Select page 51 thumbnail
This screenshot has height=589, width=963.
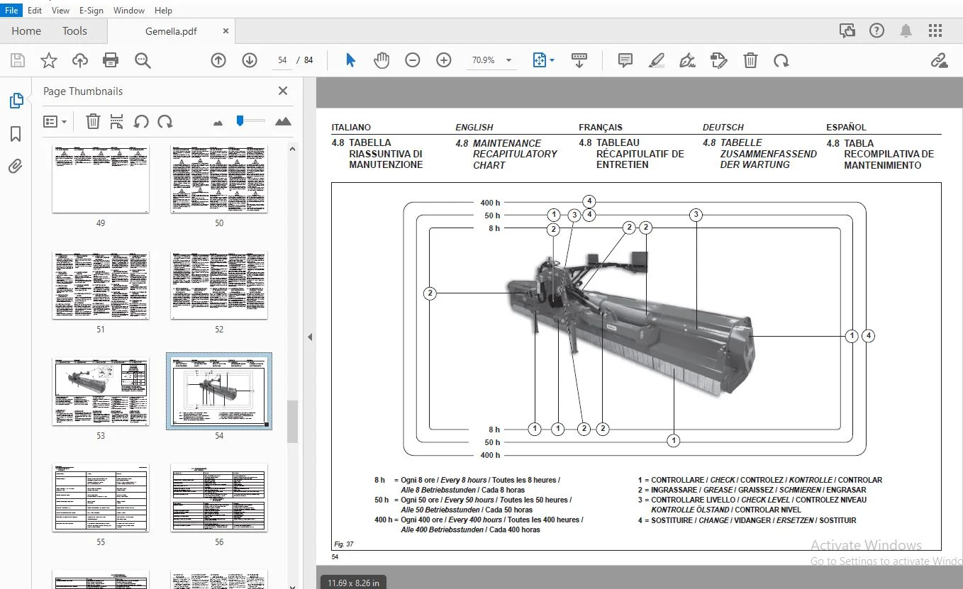click(101, 285)
